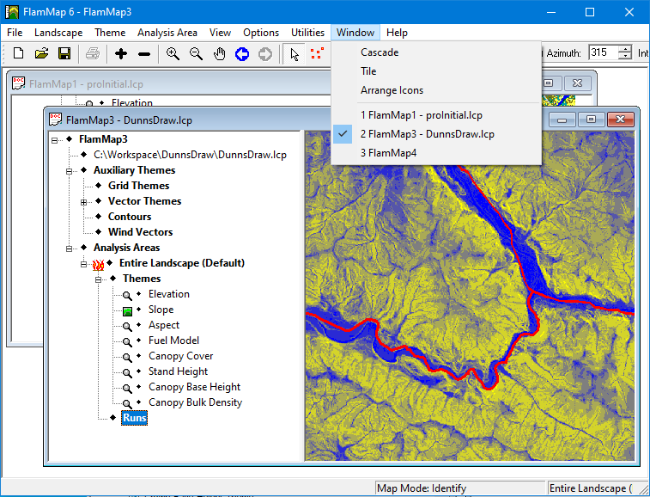Collapse the Entire Landscape (Default) node
The width and height of the screenshot is (650, 497).
84,264
